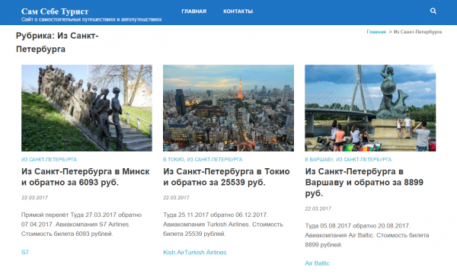The height and width of the screenshot is (277, 457).
Task: Open the search magnifier icon in header
Action: click(x=433, y=11)
